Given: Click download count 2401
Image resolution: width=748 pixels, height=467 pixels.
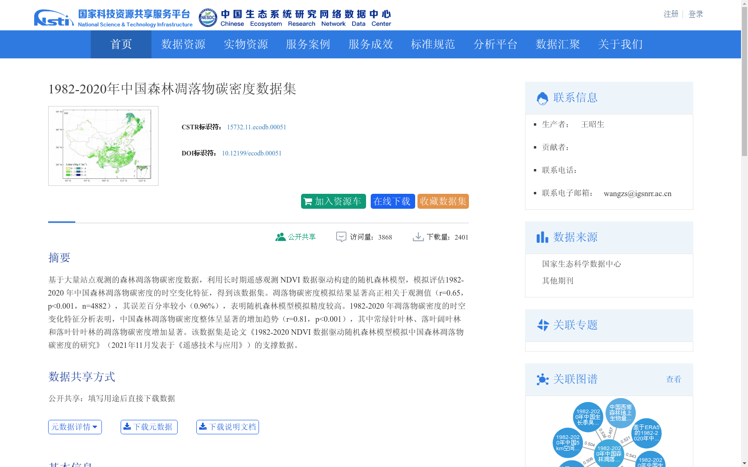Looking at the screenshot, I should click(x=461, y=237).
